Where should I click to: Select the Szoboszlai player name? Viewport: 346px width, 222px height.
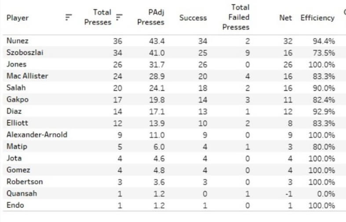pyautogui.click(x=25, y=52)
